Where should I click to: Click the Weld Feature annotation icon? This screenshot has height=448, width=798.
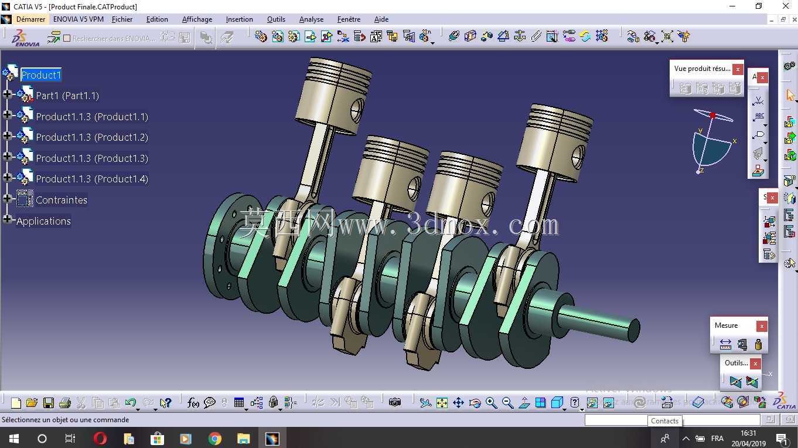(759, 101)
